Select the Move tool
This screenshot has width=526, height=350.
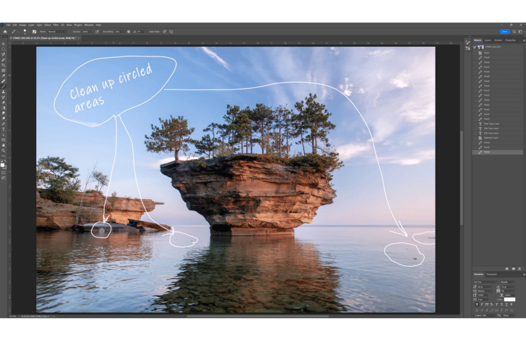coord(4,44)
